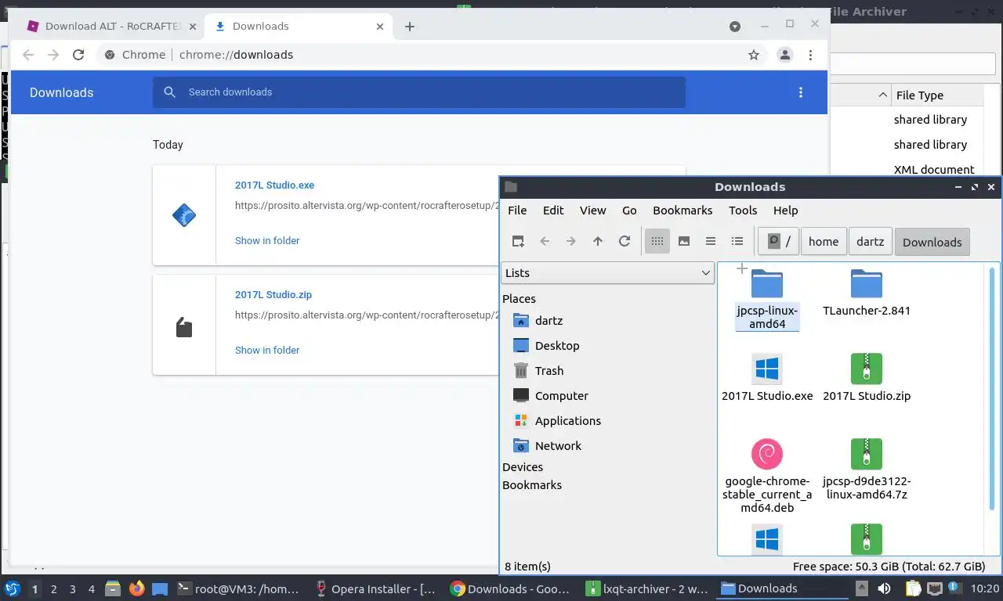
Task: Open Chrome's three-dot main menu
Action: [x=810, y=55]
